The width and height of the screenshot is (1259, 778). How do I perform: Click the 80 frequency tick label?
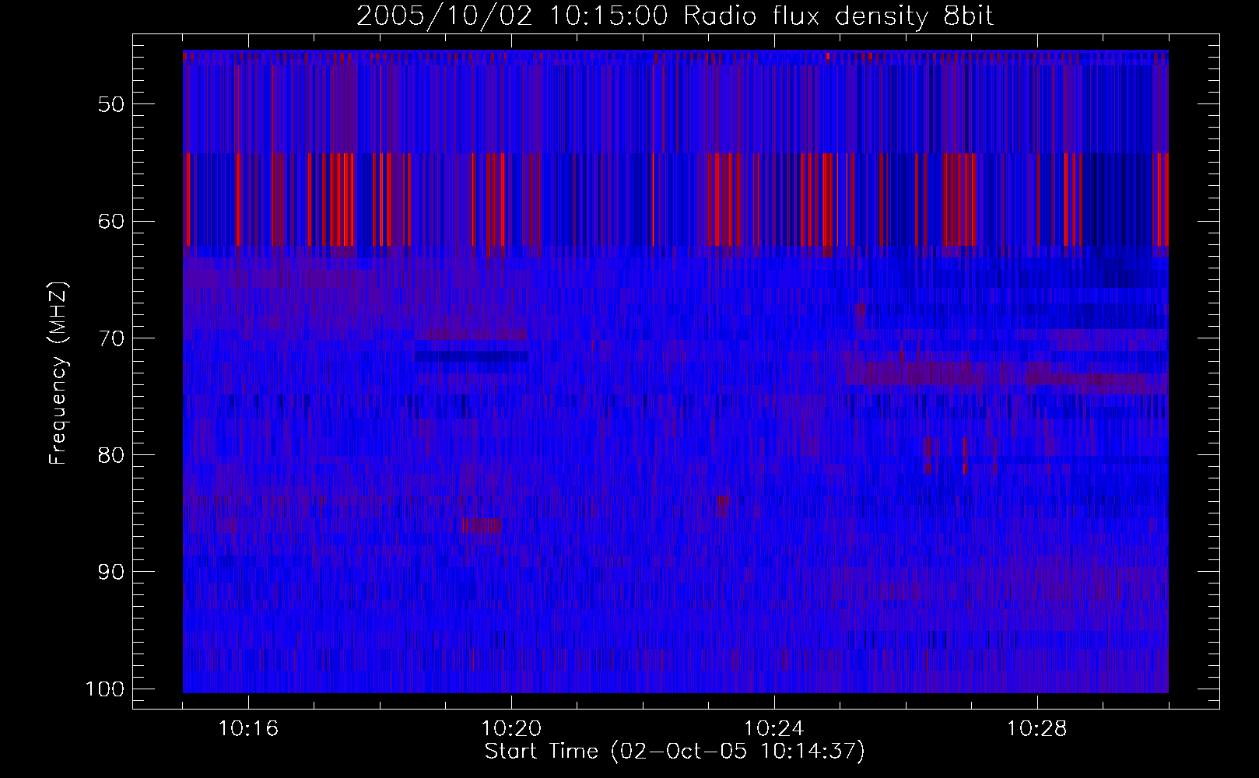tap(110, 455)
